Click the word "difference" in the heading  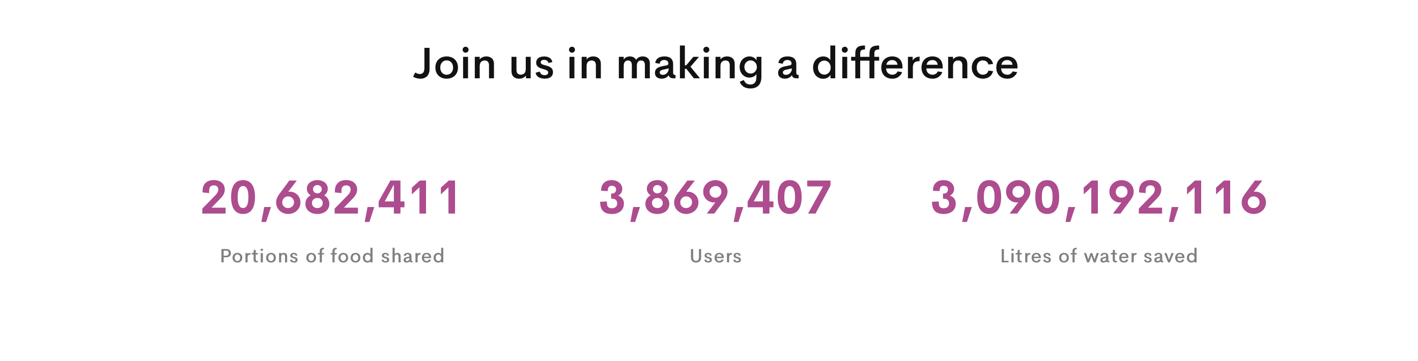coord(916,63)
